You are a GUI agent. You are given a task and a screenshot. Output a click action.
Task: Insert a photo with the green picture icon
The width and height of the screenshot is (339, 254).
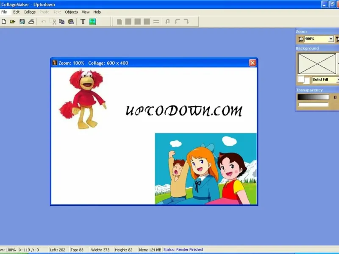pos(92,22)
